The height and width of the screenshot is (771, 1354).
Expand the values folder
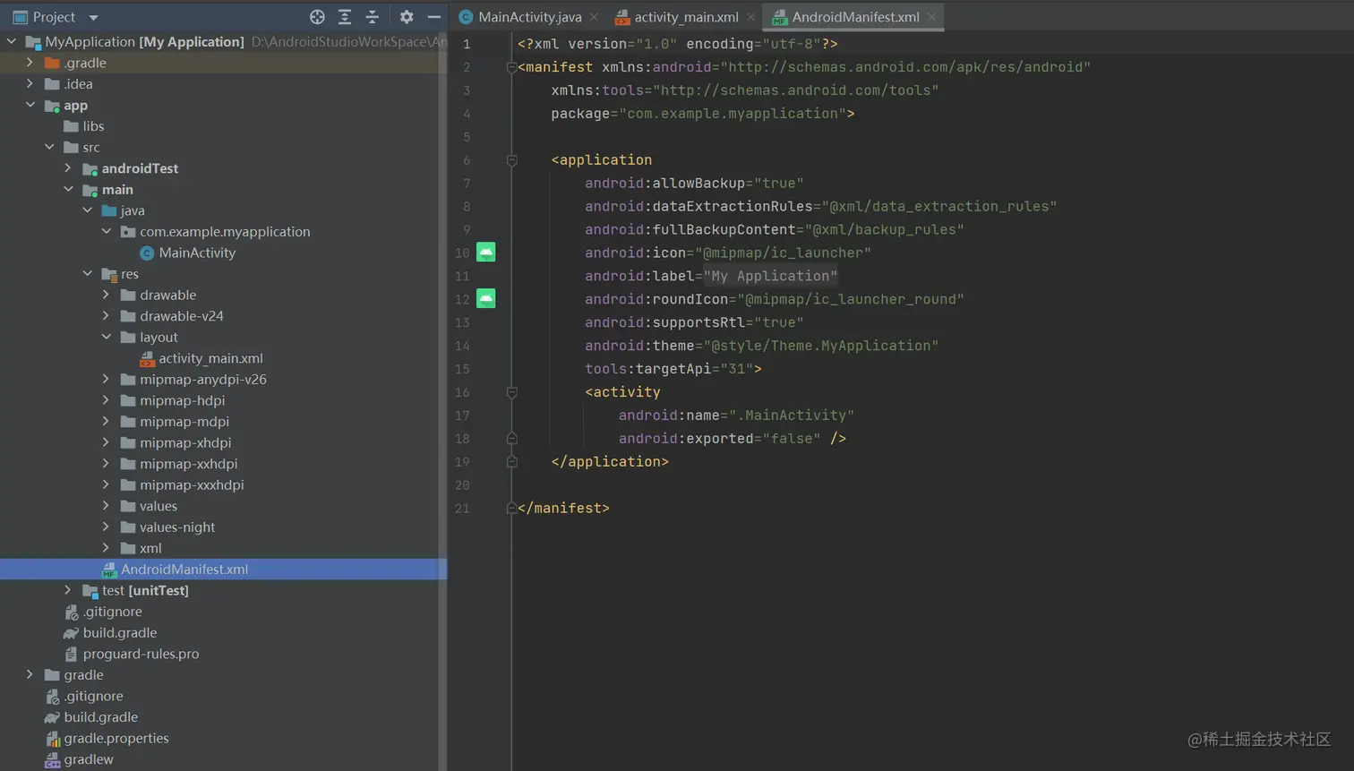(x=107, y=506)
